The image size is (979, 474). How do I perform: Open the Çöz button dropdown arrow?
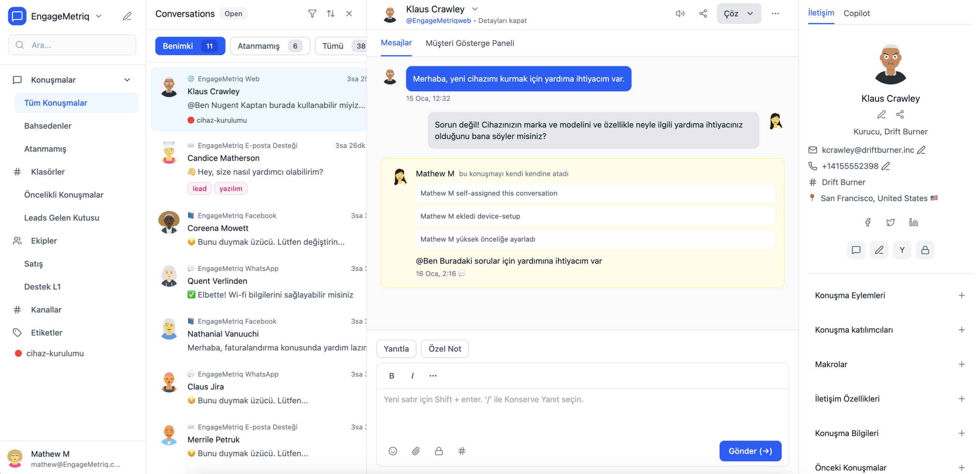coord(750,14)
